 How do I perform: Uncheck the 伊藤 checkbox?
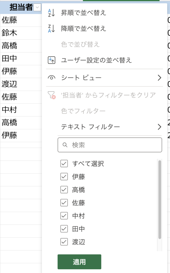64,177
